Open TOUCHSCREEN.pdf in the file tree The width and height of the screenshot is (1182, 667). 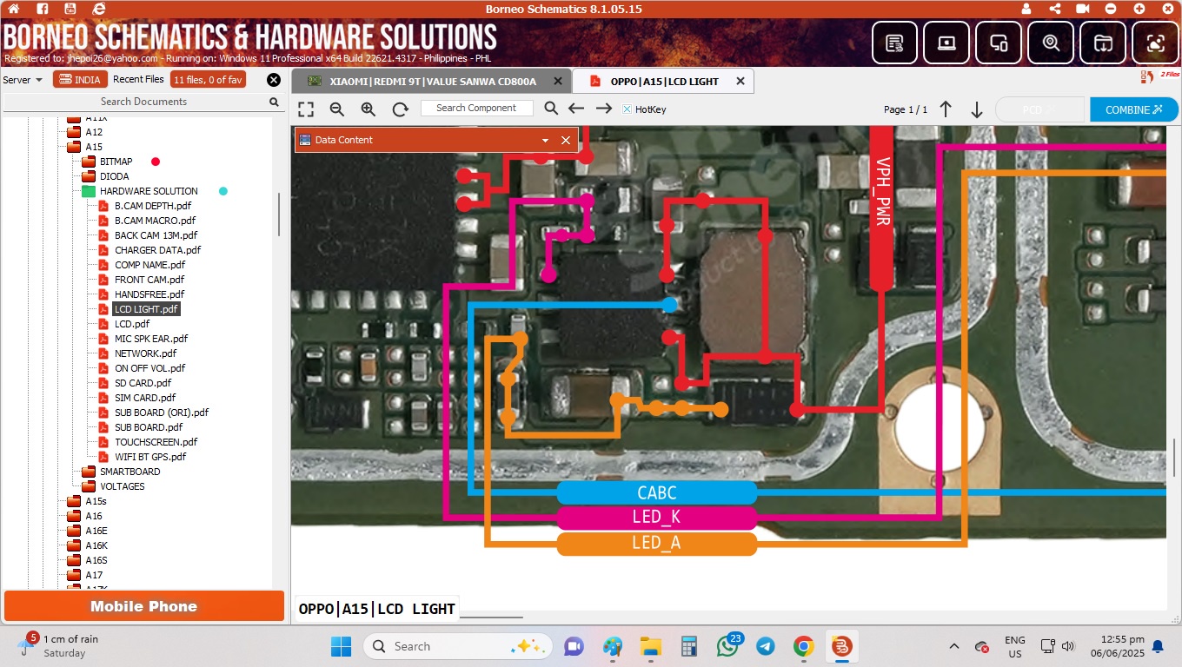tap(156, 442)
